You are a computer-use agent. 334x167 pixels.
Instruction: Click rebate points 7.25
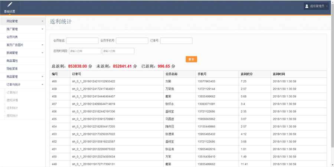243,81
